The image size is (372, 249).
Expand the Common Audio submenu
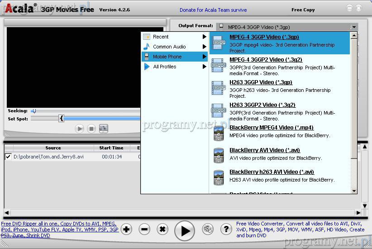174,47
